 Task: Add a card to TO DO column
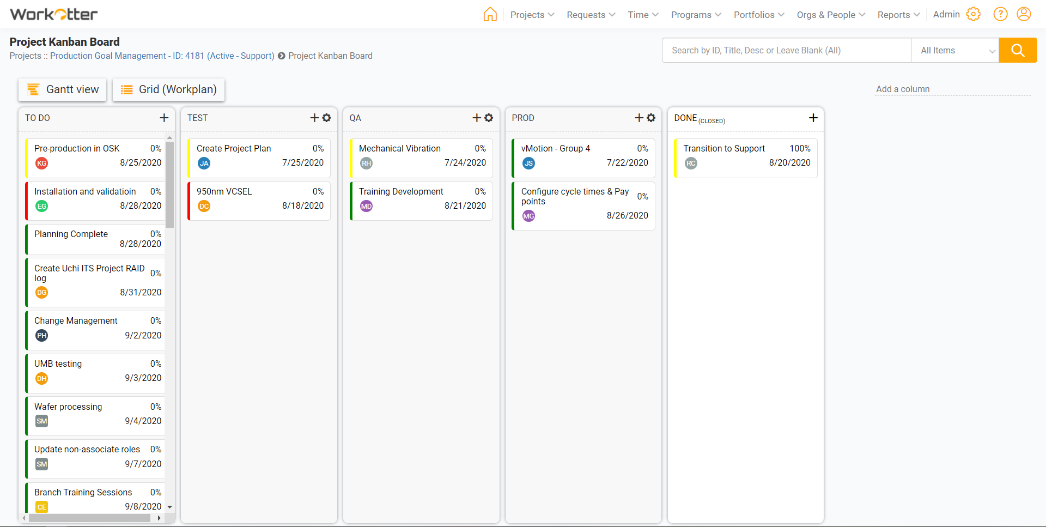tap(164, 118)
